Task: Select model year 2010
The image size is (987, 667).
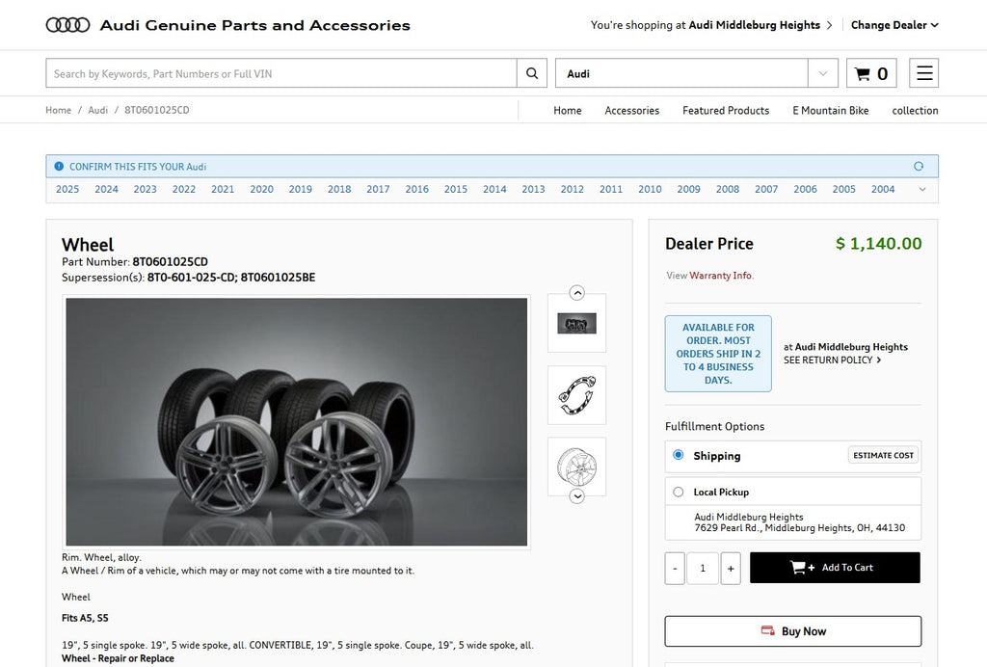Action: (x=650, y=190)
